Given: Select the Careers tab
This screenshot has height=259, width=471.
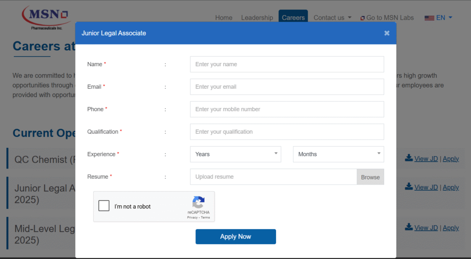Looking at the screenshot, I should point(293,18).
